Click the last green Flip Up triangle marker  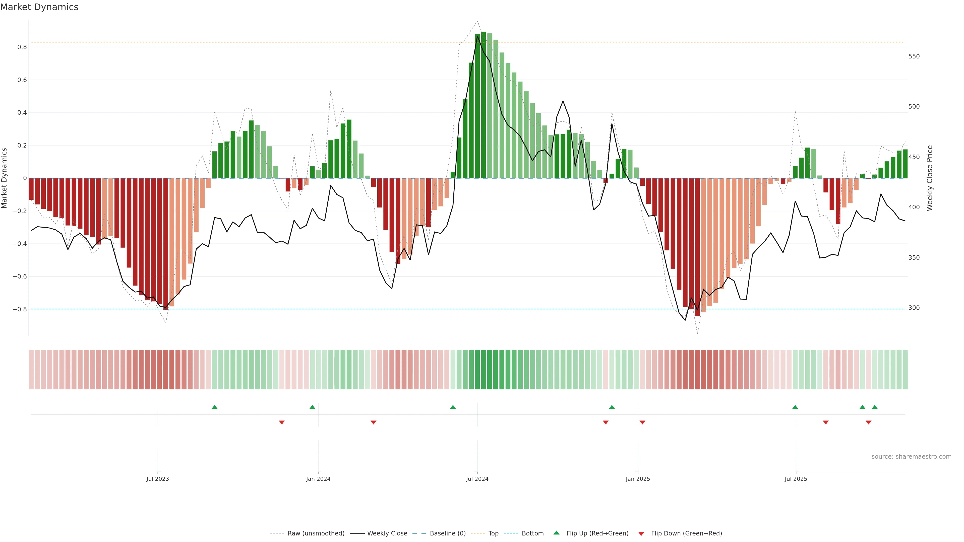[875, 407]
